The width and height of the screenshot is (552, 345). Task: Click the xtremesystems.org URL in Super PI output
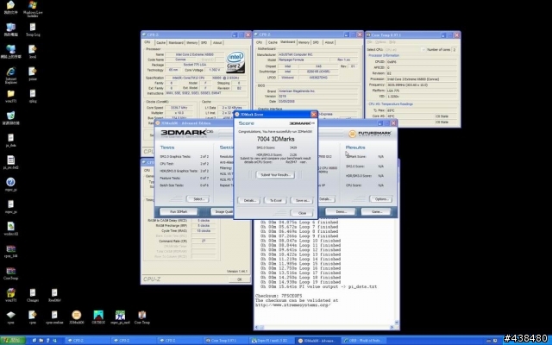(293, 304)
